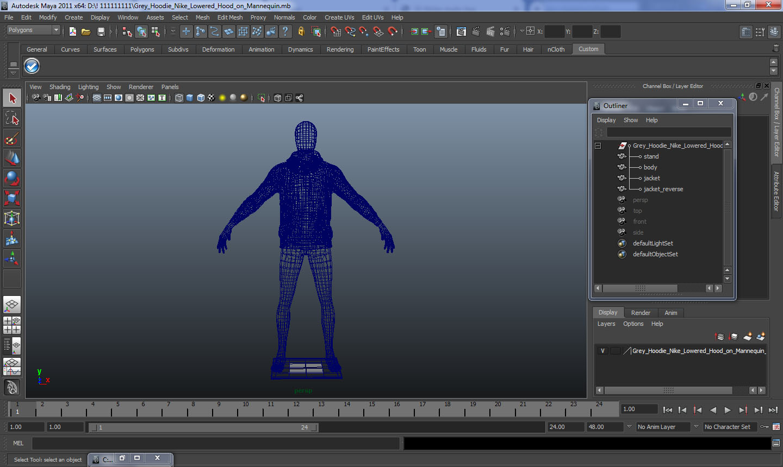783x467 pixels.
Task: Choose the Rotate tool
Action: 12,178
